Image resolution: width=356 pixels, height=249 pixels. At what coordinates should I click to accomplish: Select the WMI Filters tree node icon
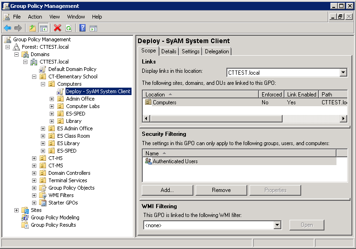tap(43, 195)
